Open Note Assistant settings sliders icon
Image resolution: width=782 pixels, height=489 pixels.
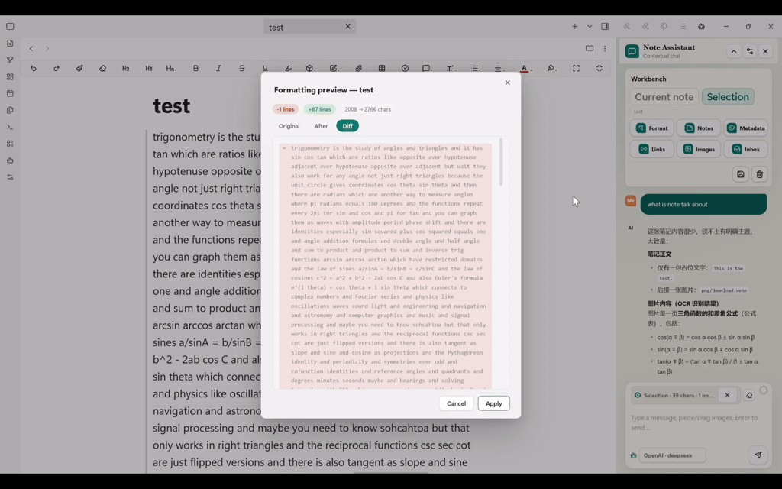[x=750, y=51]
